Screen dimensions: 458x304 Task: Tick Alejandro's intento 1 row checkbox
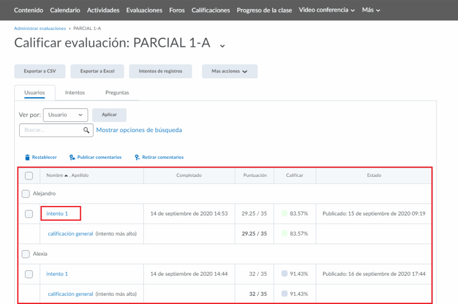coord(29,214)
